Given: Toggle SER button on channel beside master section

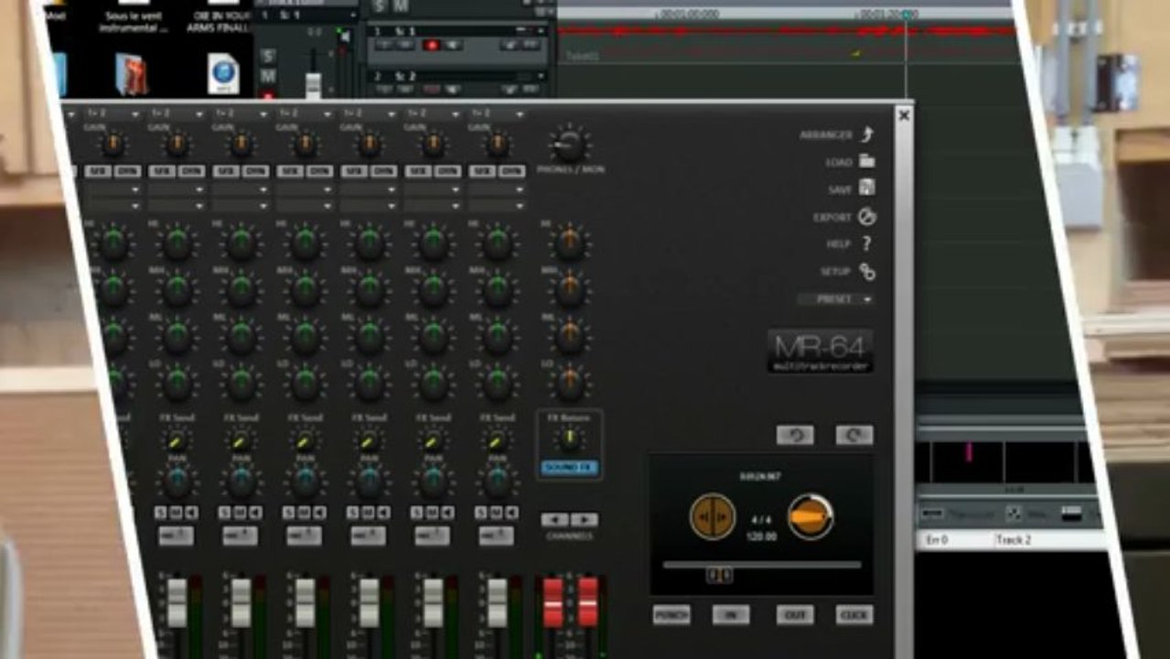Looking at the screenshot, I should point(482,171).
